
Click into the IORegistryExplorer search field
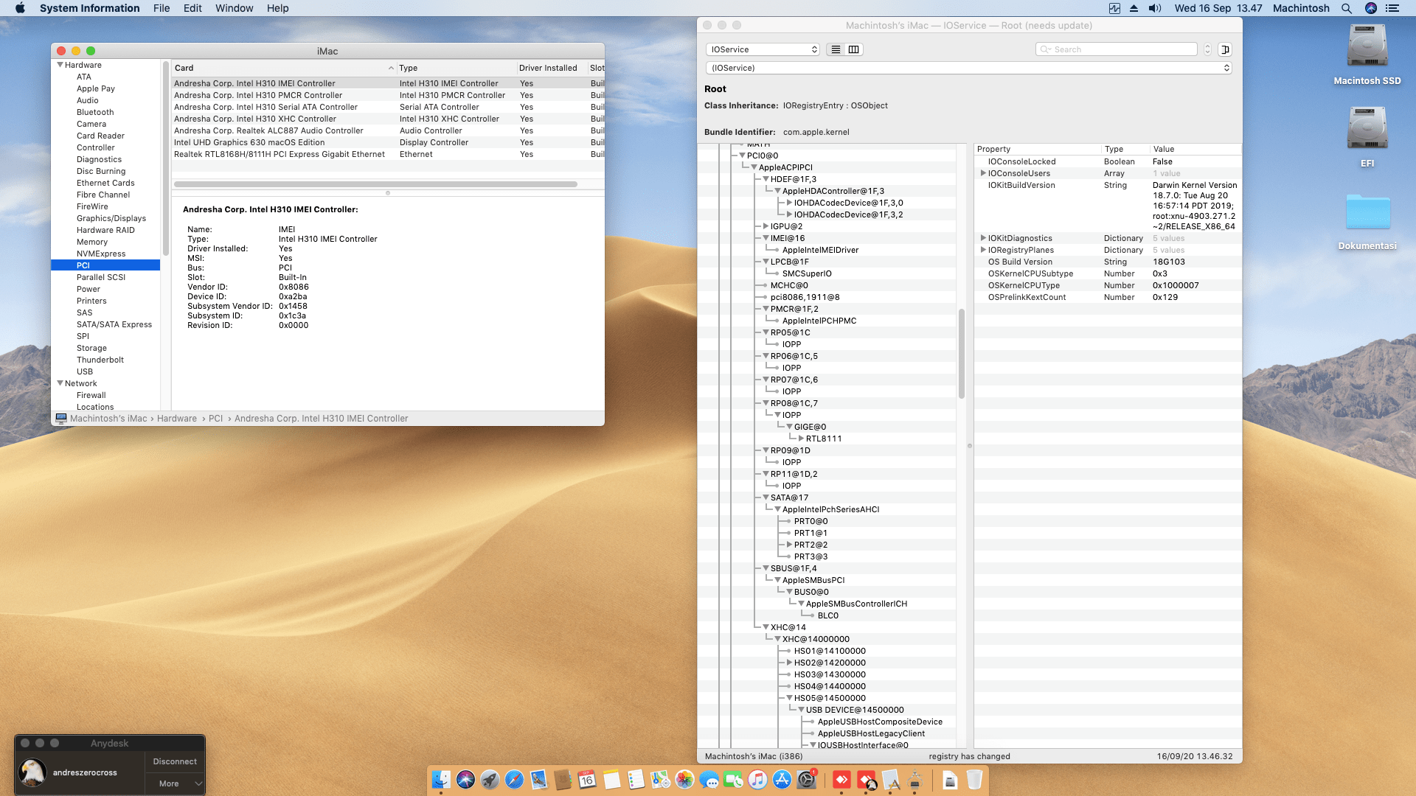[1116, 49]
